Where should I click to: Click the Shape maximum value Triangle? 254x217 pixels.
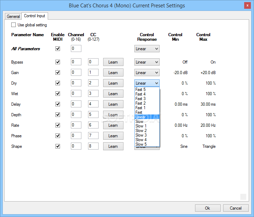(x=209, y=146)
